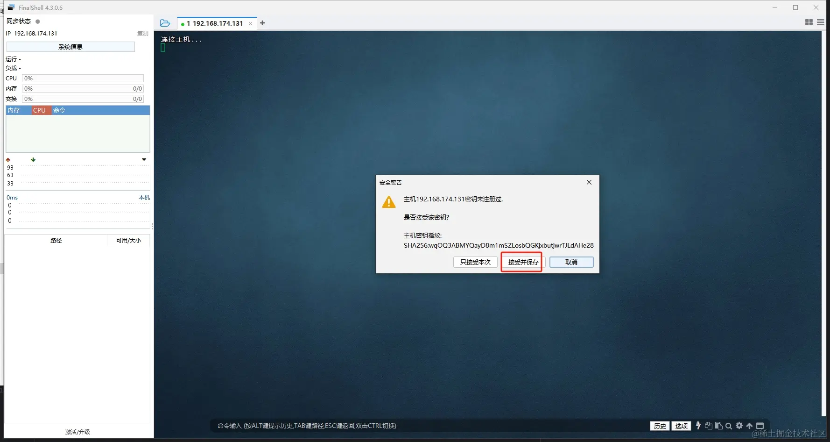Click the 连接主机... terminal text
This screenshot has height=442, width=830.
tap(181, 40)
